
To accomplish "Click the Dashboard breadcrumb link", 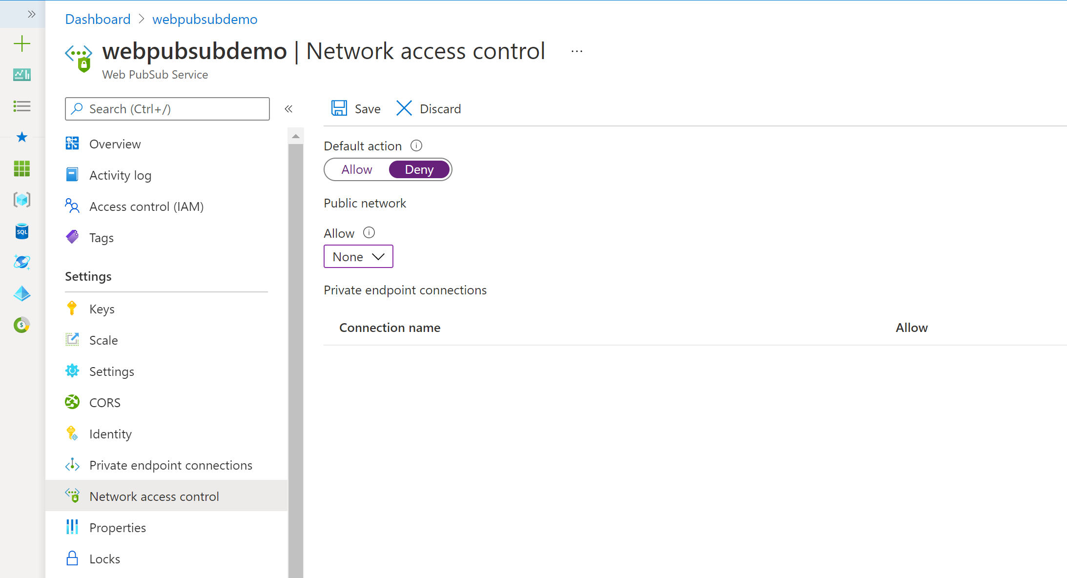I will (x=98, y=19).
